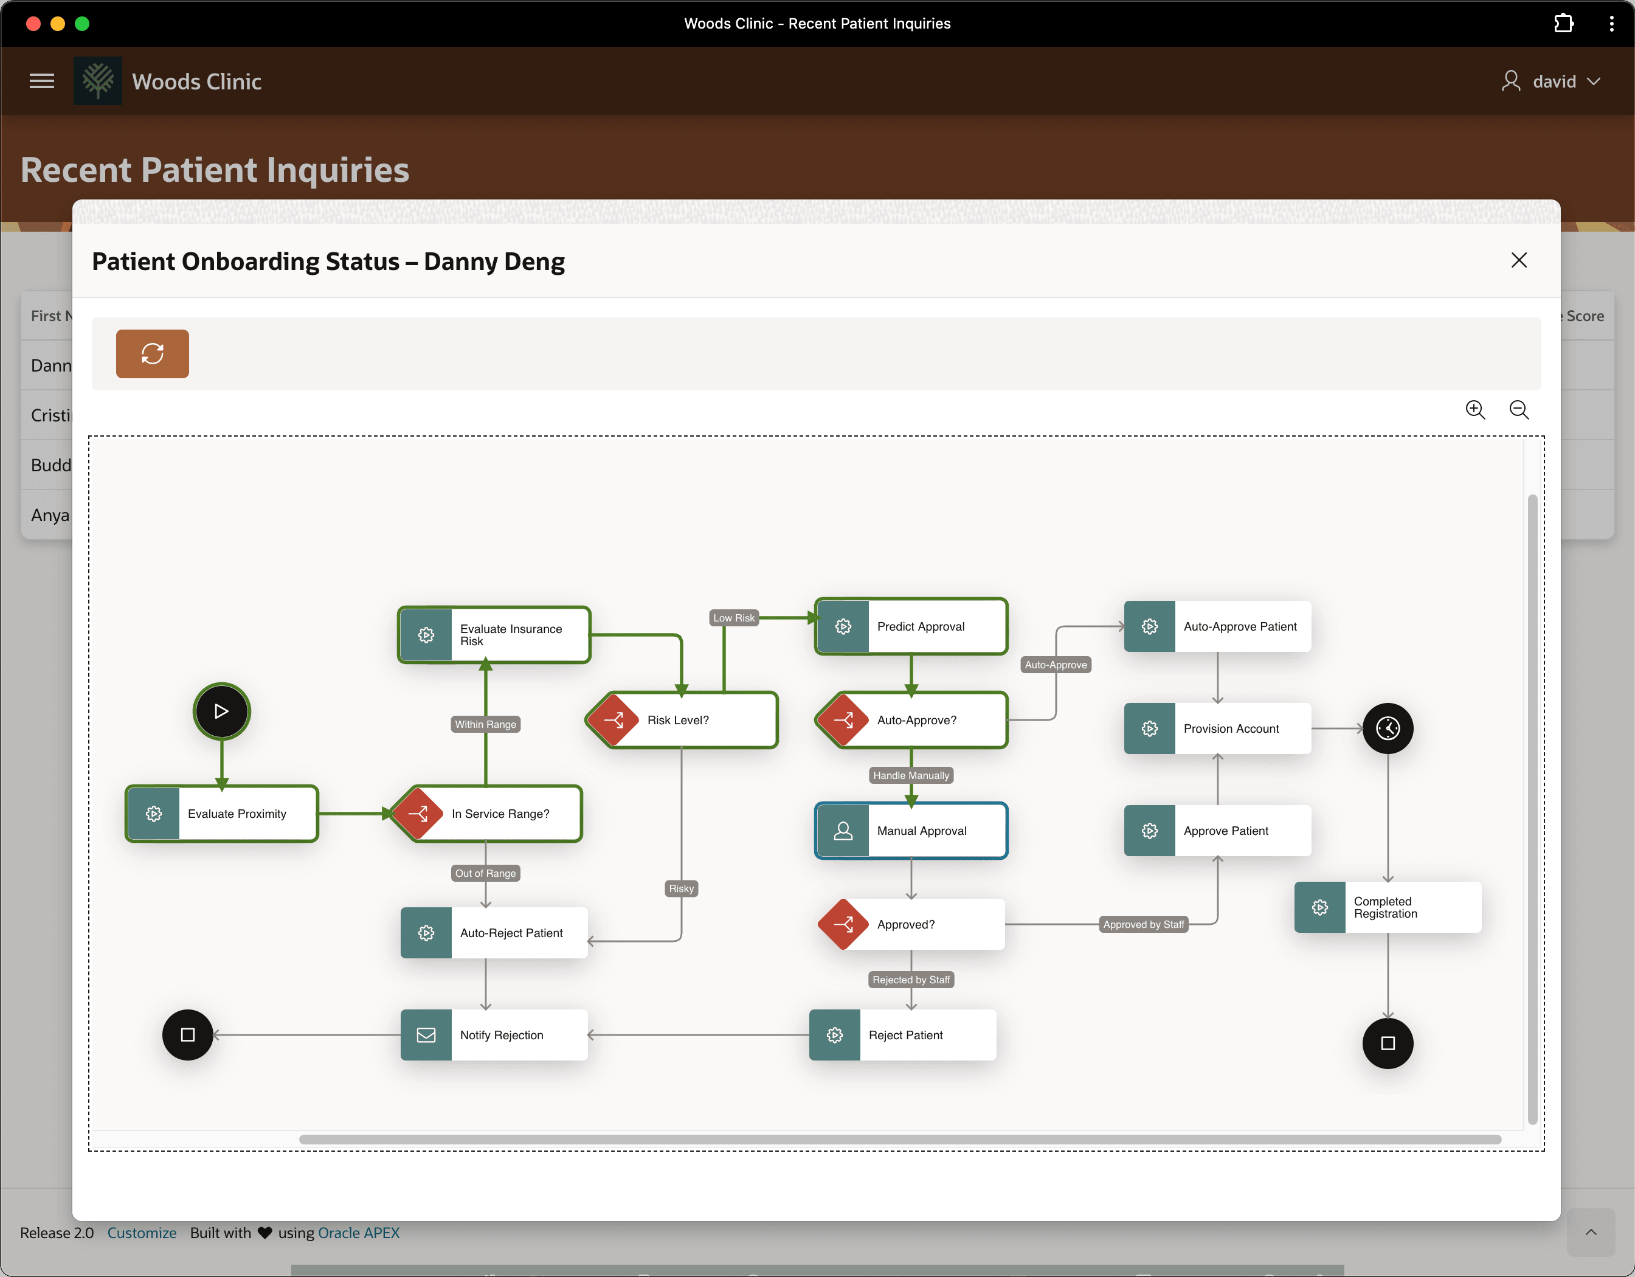This screenshot has height=1277, width=1635.
Task: Click the Provision Account task label
Action: 1231,728
